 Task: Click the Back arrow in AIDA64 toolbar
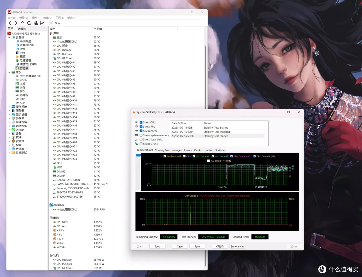point(10,23)
